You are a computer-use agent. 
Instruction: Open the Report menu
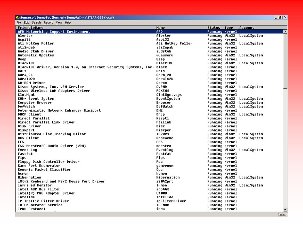pos(48,23)
